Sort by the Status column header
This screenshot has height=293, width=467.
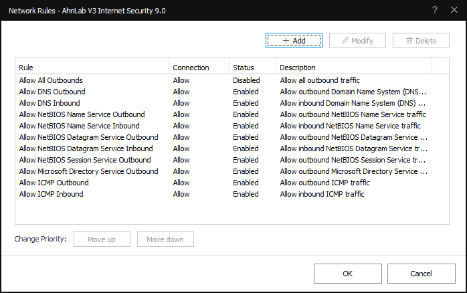click(x=252, y=68)
